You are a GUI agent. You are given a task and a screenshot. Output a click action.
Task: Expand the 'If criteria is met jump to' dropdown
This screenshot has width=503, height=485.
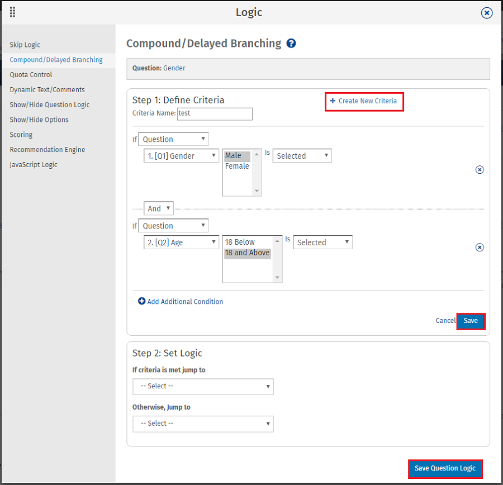click(x=202, y=386)
